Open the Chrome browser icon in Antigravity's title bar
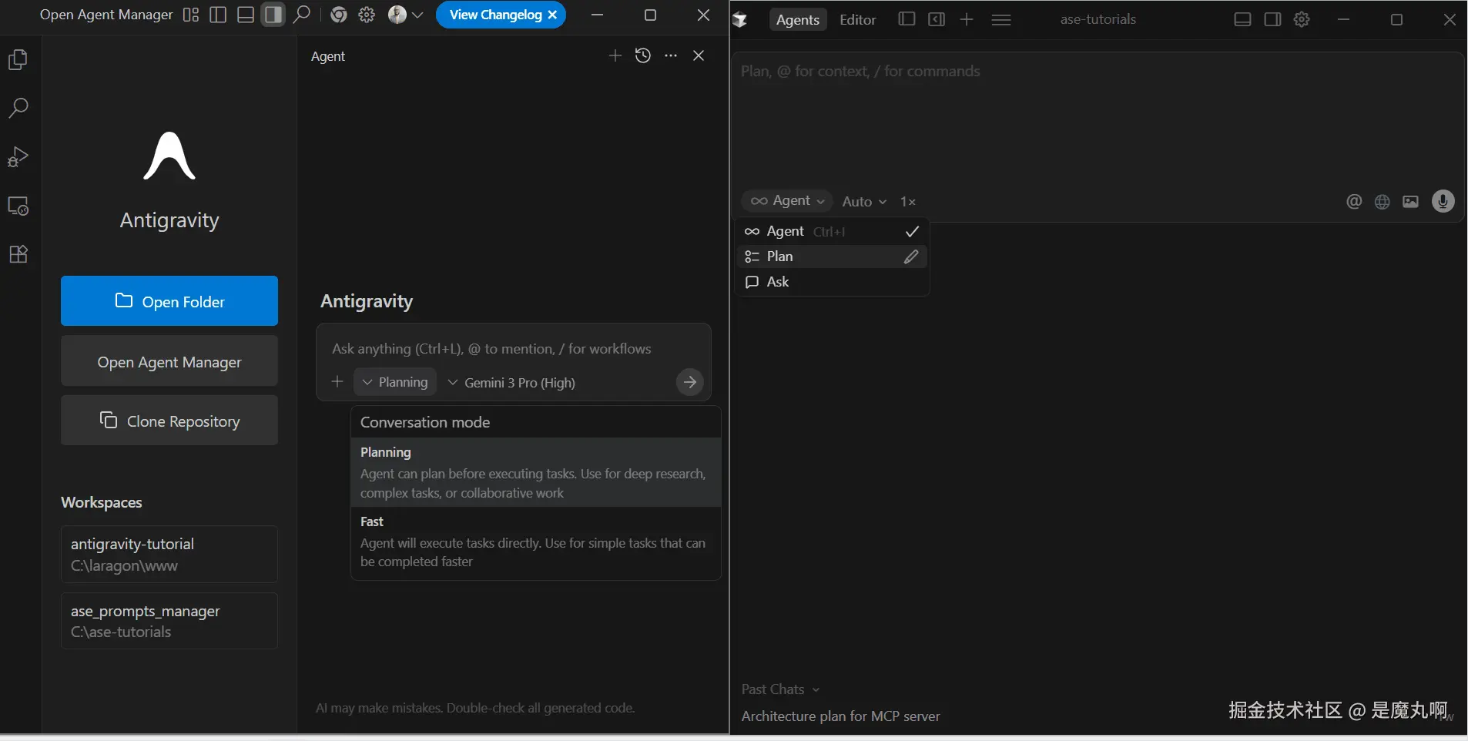Image resolution: width=1468 pixels, height=741 pixels. tap(339, 15)
